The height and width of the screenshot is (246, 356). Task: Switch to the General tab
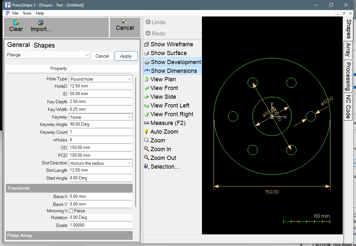[x=18, y=45]
